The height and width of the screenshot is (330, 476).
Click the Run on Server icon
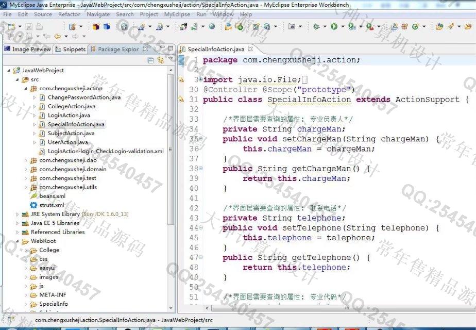click(x=352, y=27)
